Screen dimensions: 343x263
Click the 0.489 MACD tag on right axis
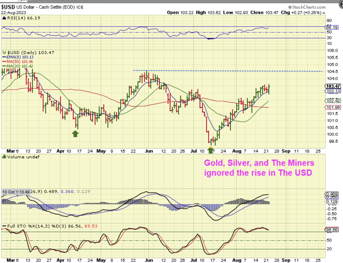tap(332, 194)
